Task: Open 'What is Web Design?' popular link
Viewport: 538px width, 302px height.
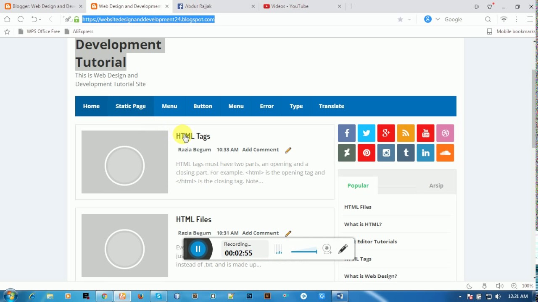Action: coord(371,276)
